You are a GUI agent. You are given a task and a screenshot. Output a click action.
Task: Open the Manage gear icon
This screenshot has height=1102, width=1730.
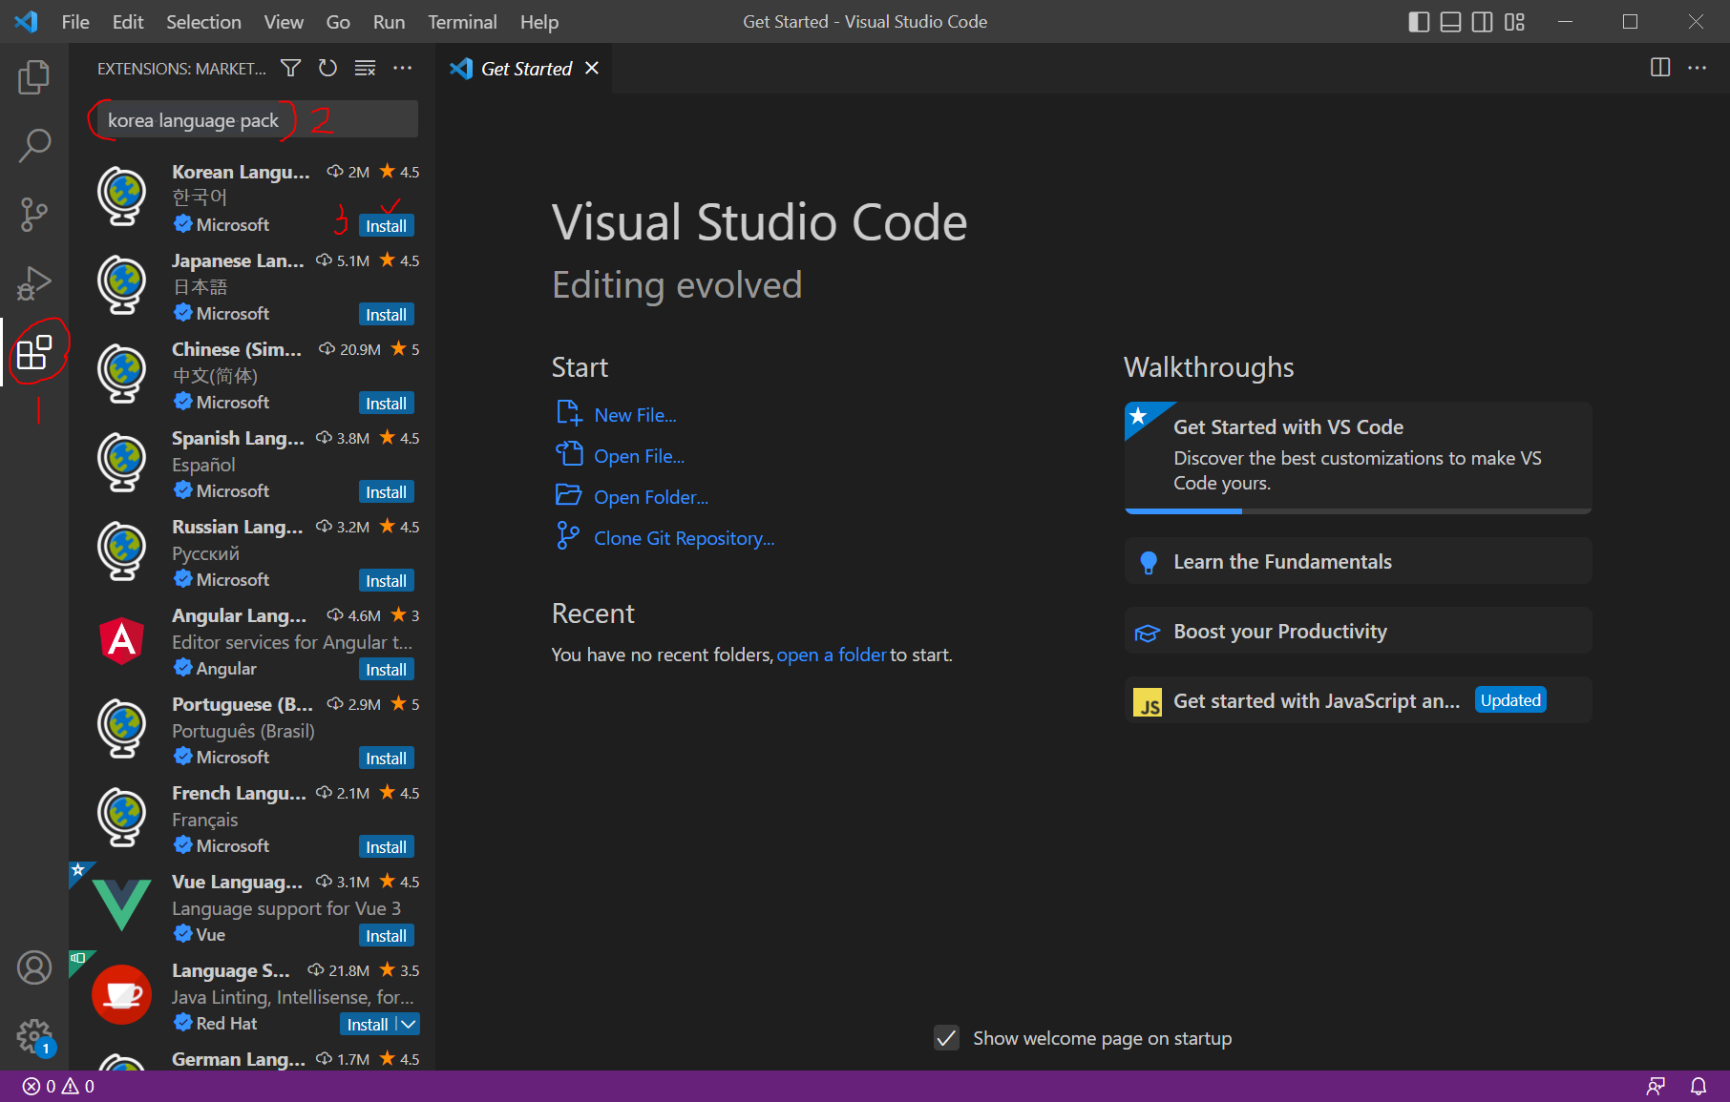click(x=34, y=1036)
